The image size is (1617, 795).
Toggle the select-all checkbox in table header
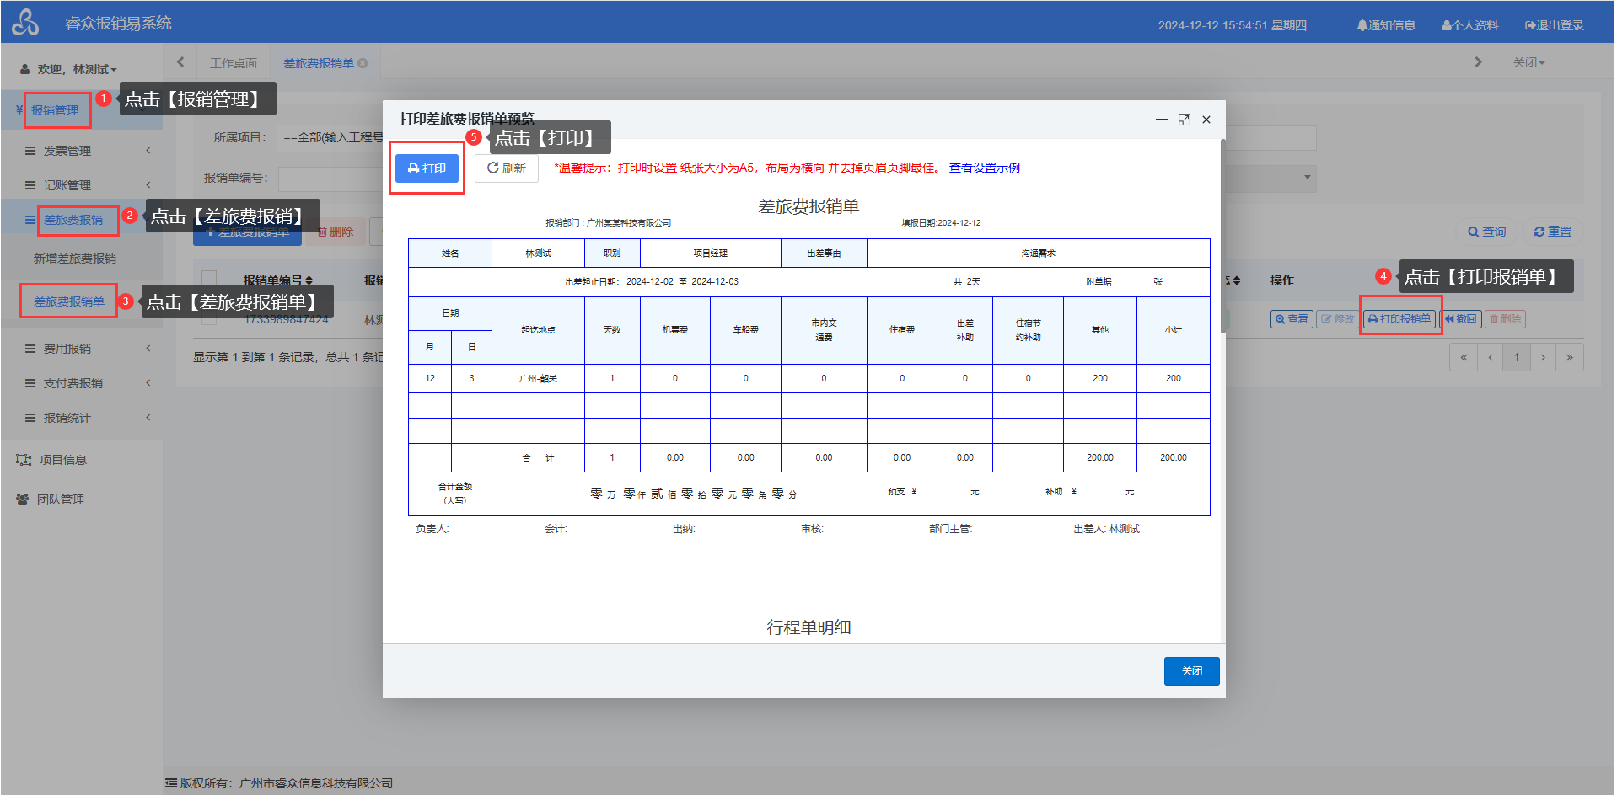(209, 280)
